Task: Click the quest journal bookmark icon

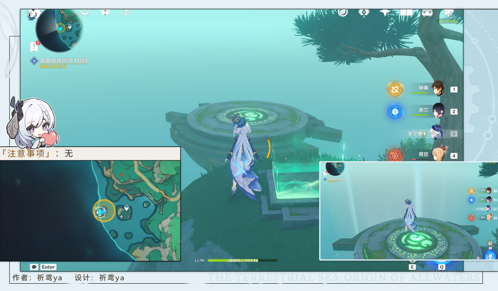Action: [34, 47]
